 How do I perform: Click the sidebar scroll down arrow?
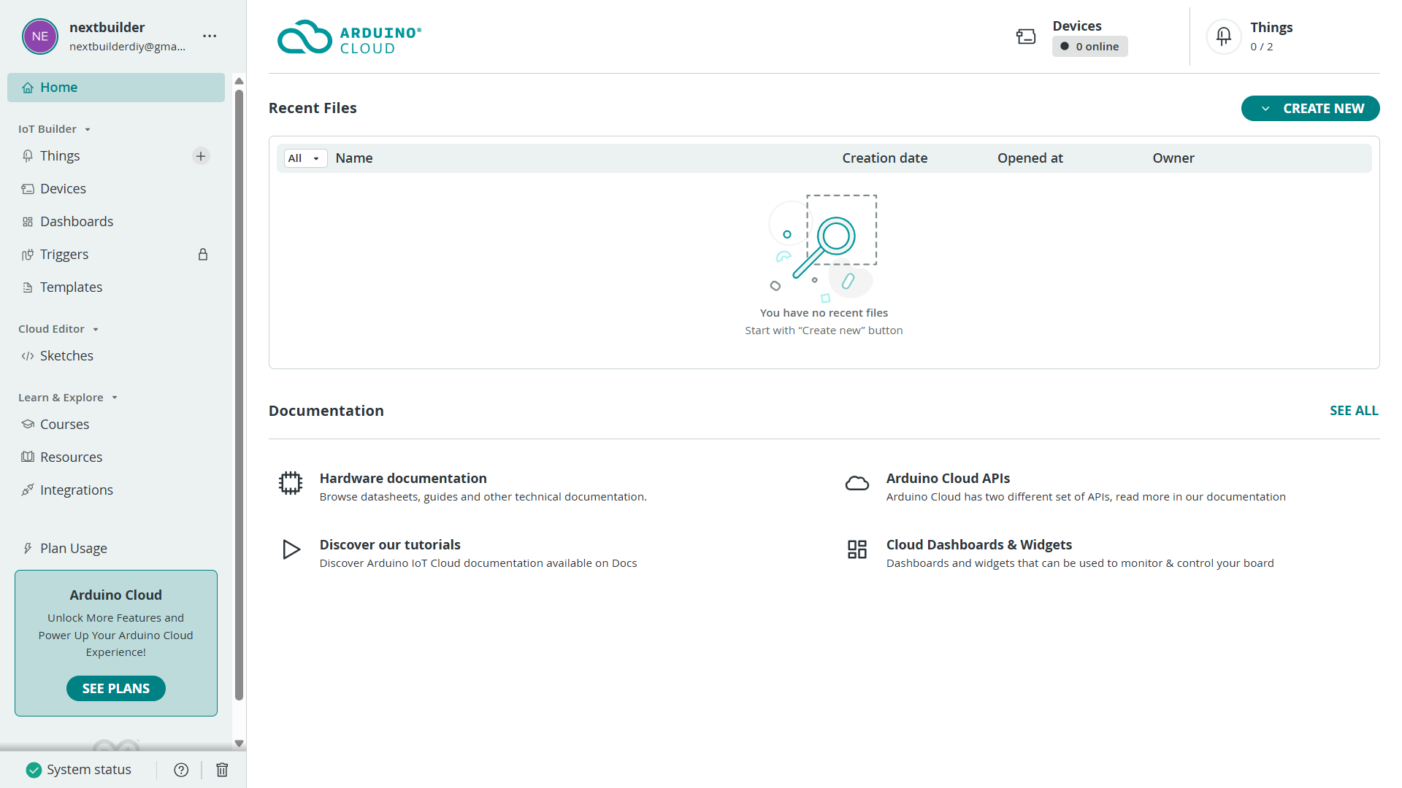click(239, 743)
